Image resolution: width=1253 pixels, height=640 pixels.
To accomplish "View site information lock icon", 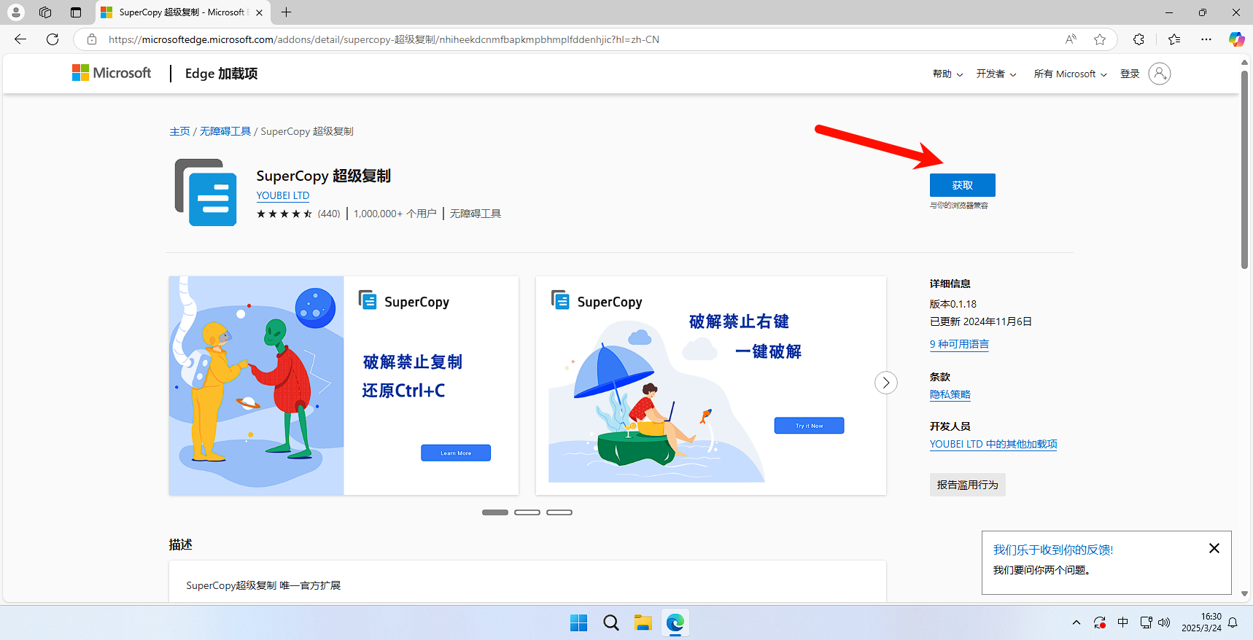I will (x=92, y=39).
